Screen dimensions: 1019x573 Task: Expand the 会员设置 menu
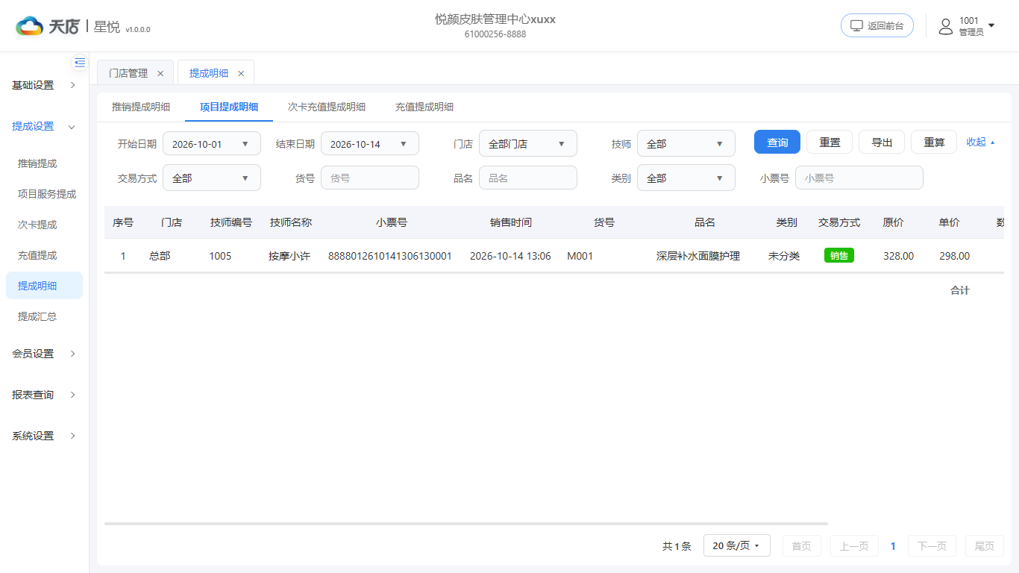[44, 354]
